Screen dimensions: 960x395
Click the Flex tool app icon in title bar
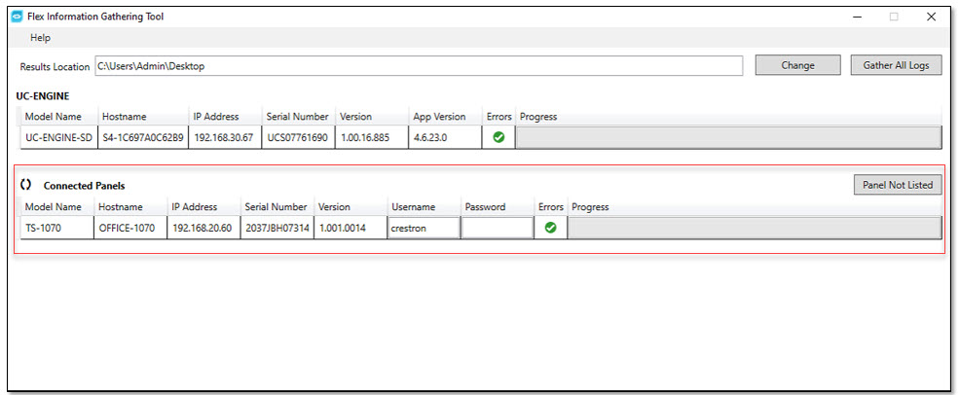[x=17, y=17]
